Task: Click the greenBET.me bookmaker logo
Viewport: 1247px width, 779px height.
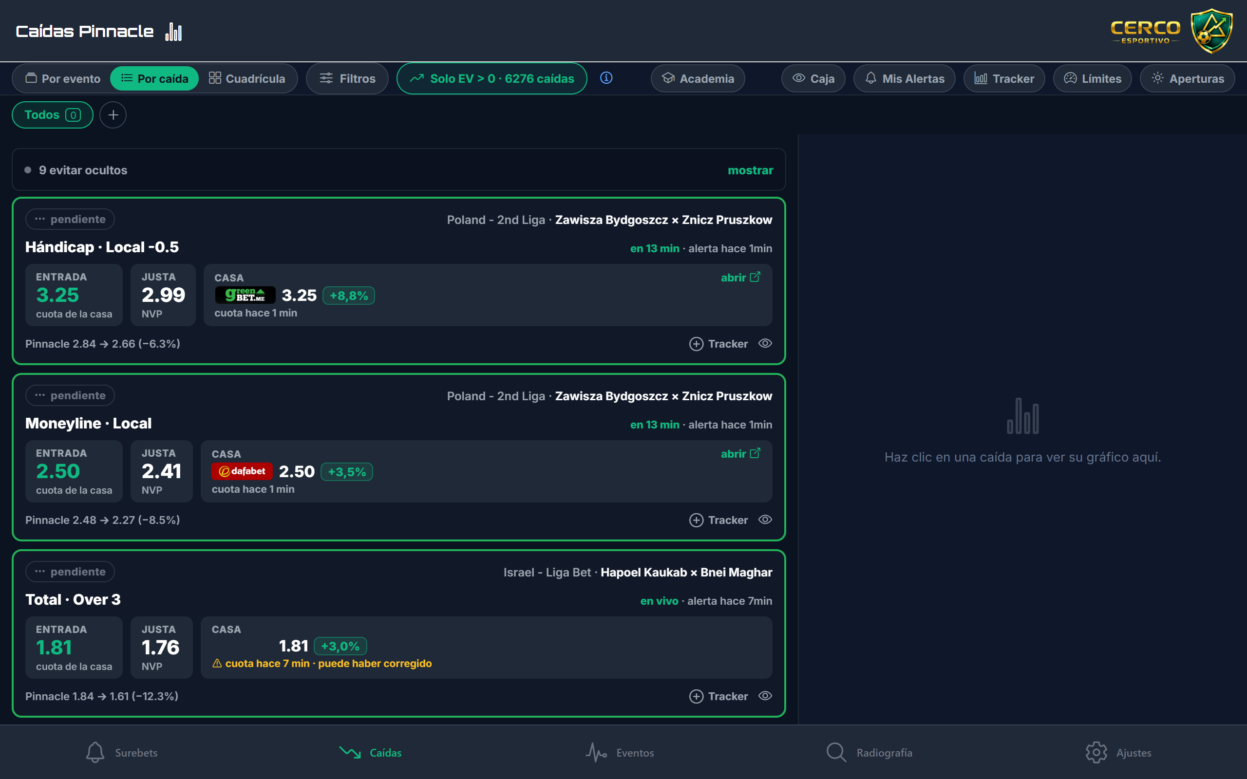Action: point(246,295)
